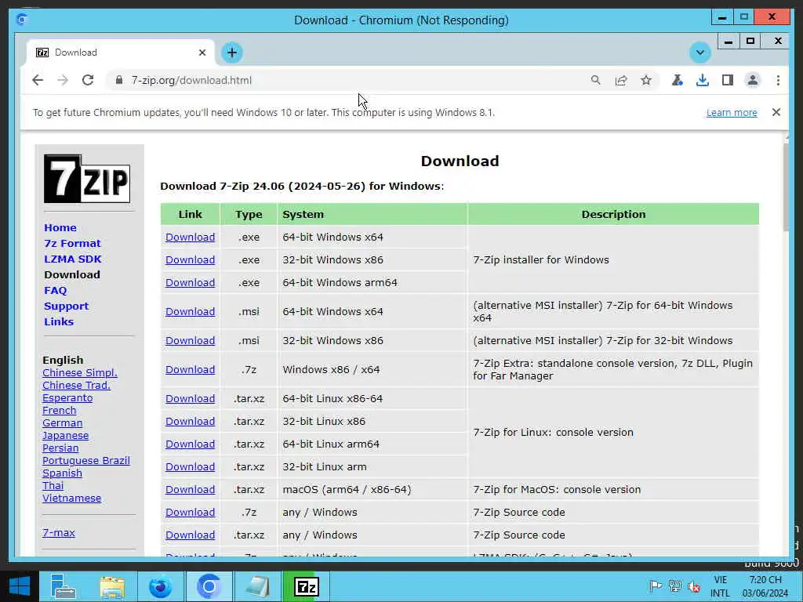The height and width of the screenshot is (602, 803).
Task: Open Links sidebar item
Action: (59, 322)
